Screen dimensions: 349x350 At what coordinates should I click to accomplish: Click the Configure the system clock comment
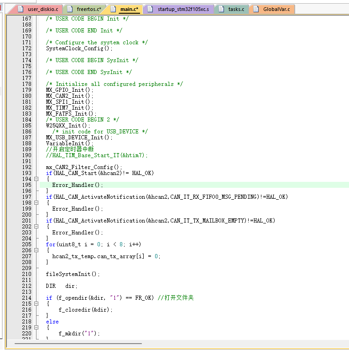(x=97, y=42)
